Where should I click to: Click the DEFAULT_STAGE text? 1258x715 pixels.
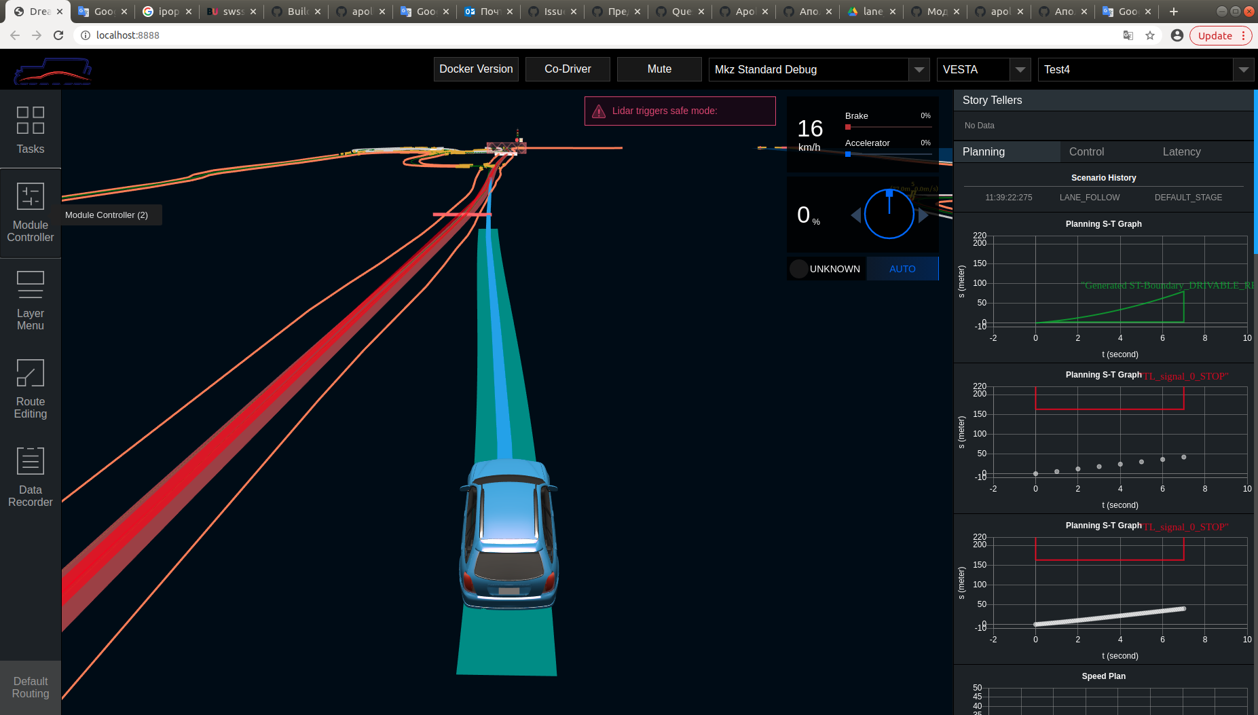(1188, 198)
